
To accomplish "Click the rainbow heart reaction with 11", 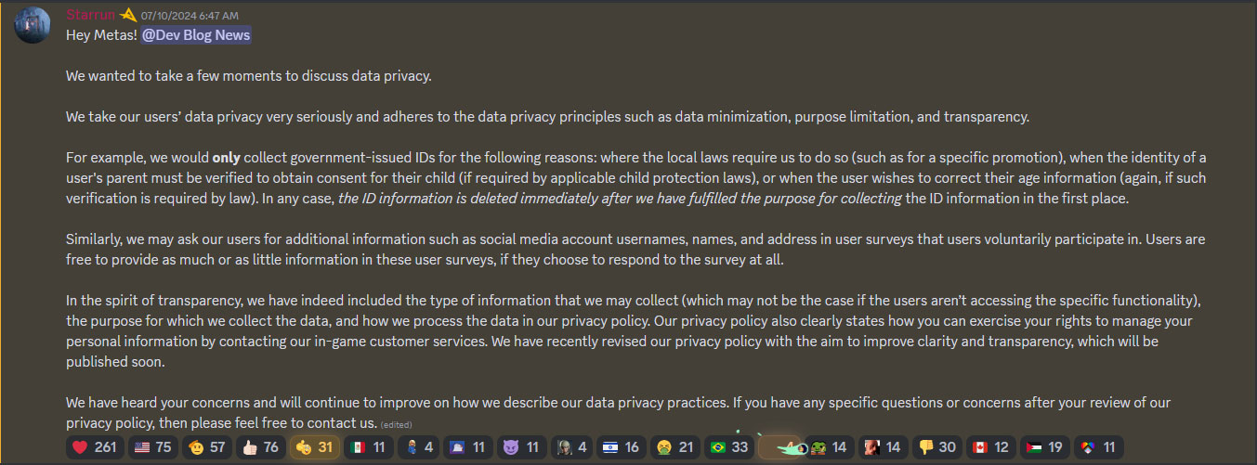I will point(1096,447).
